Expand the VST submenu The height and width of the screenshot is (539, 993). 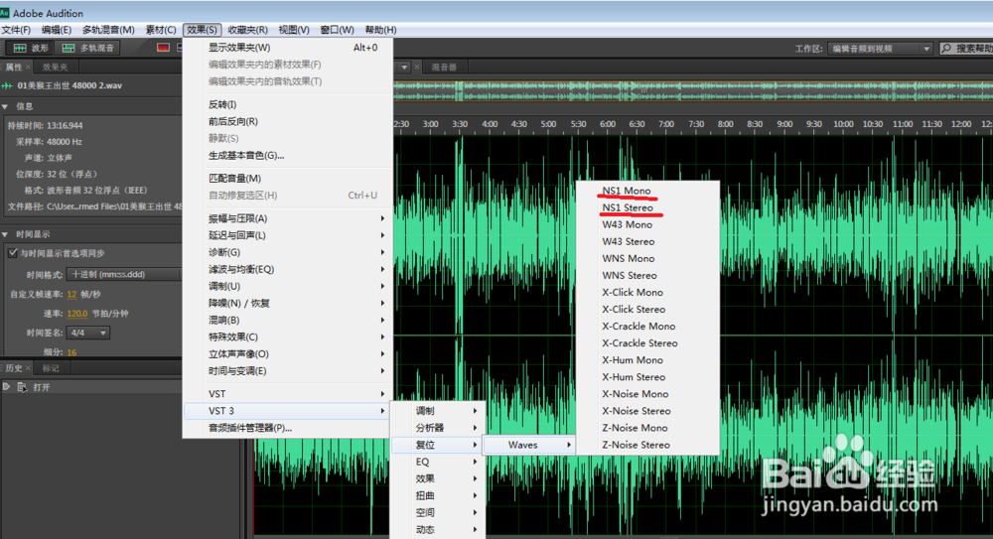click(x=286, y=394)
